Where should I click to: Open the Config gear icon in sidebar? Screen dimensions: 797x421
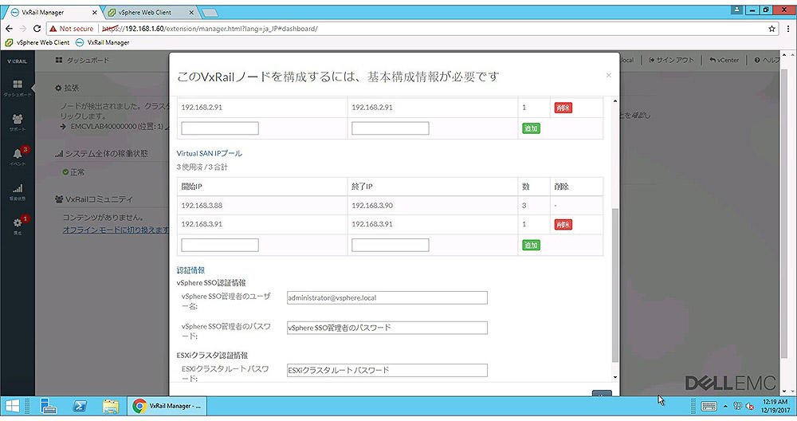pyautogui.click(x=18, y=222)
